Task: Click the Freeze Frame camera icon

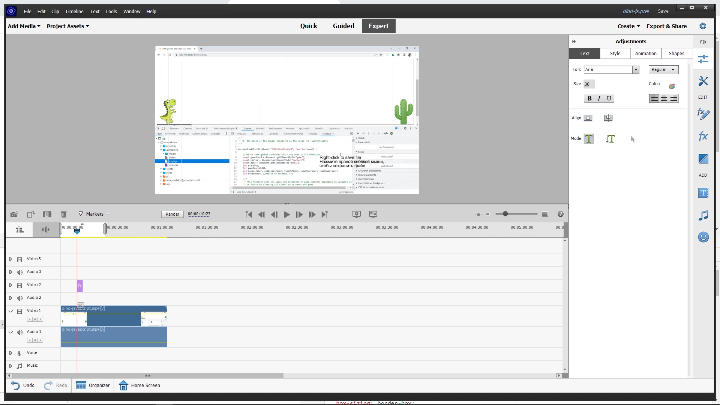Action: click(x=14, y=214)
